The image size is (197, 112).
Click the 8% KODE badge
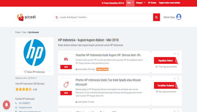(x=66, y=61)
